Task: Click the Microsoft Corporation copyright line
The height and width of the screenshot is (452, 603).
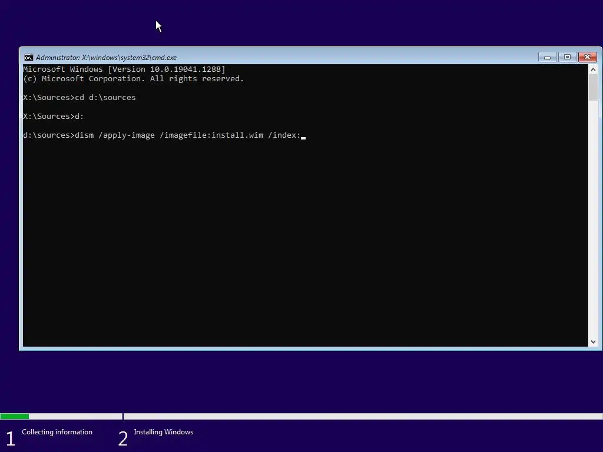Action: pos(134,79)
